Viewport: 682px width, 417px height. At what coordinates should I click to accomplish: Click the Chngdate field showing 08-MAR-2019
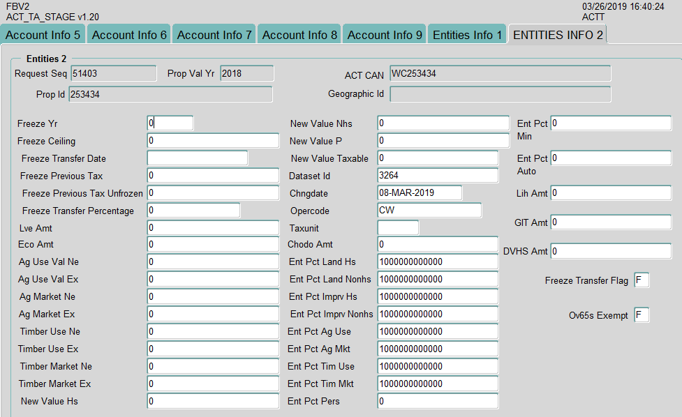click(420, 193)
